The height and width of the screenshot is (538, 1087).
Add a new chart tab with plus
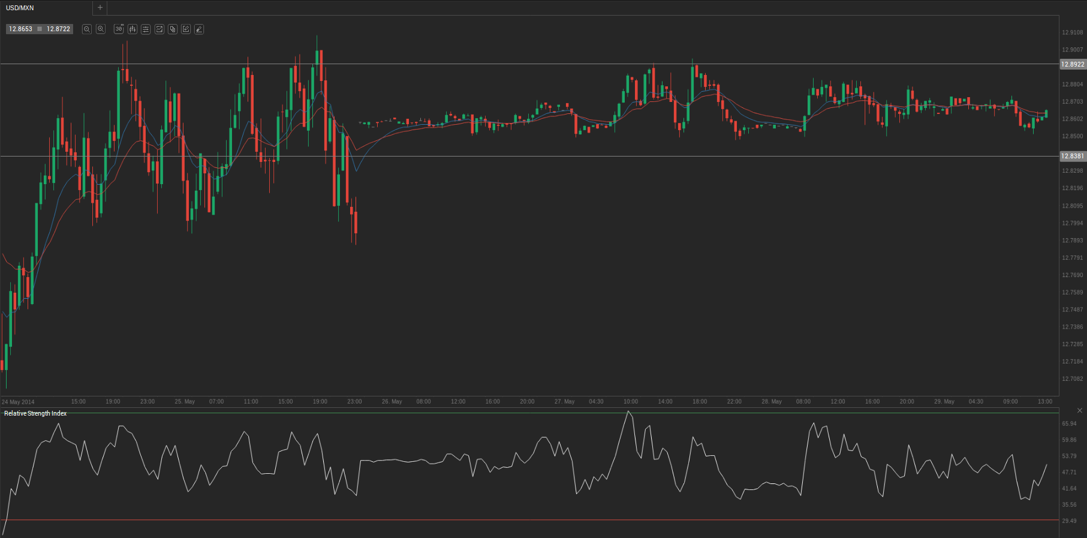pyautogui.click(x=100, y=8)
